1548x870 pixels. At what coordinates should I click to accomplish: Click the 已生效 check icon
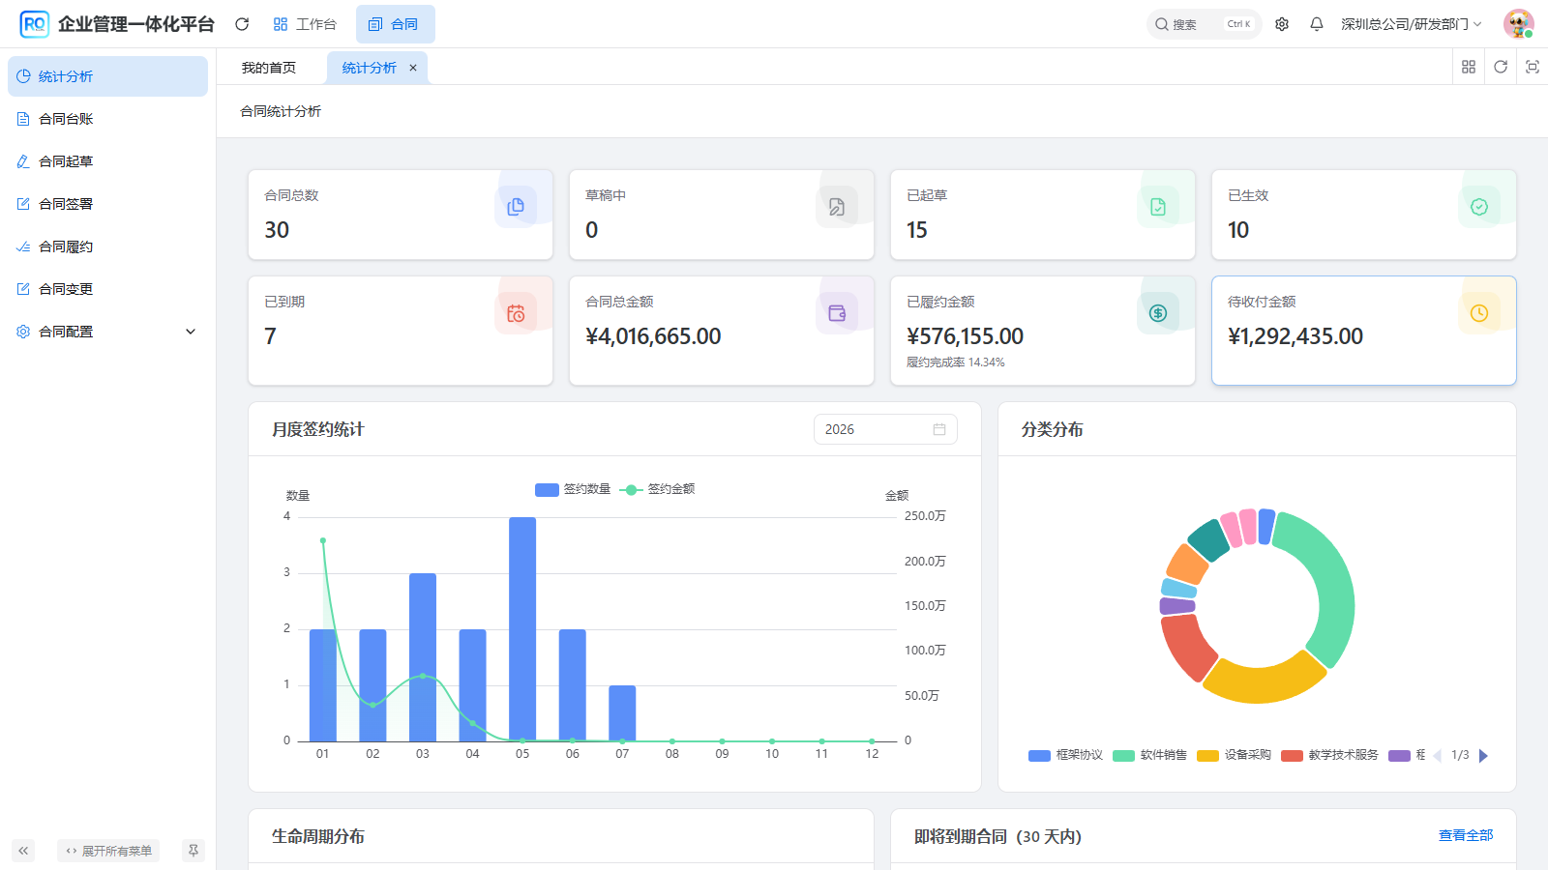(1479, 207)
